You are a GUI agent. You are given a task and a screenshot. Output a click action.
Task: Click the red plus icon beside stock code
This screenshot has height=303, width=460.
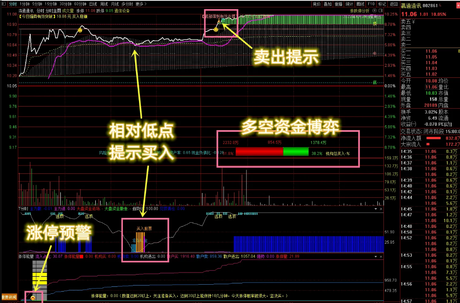[x=458, y=6]
